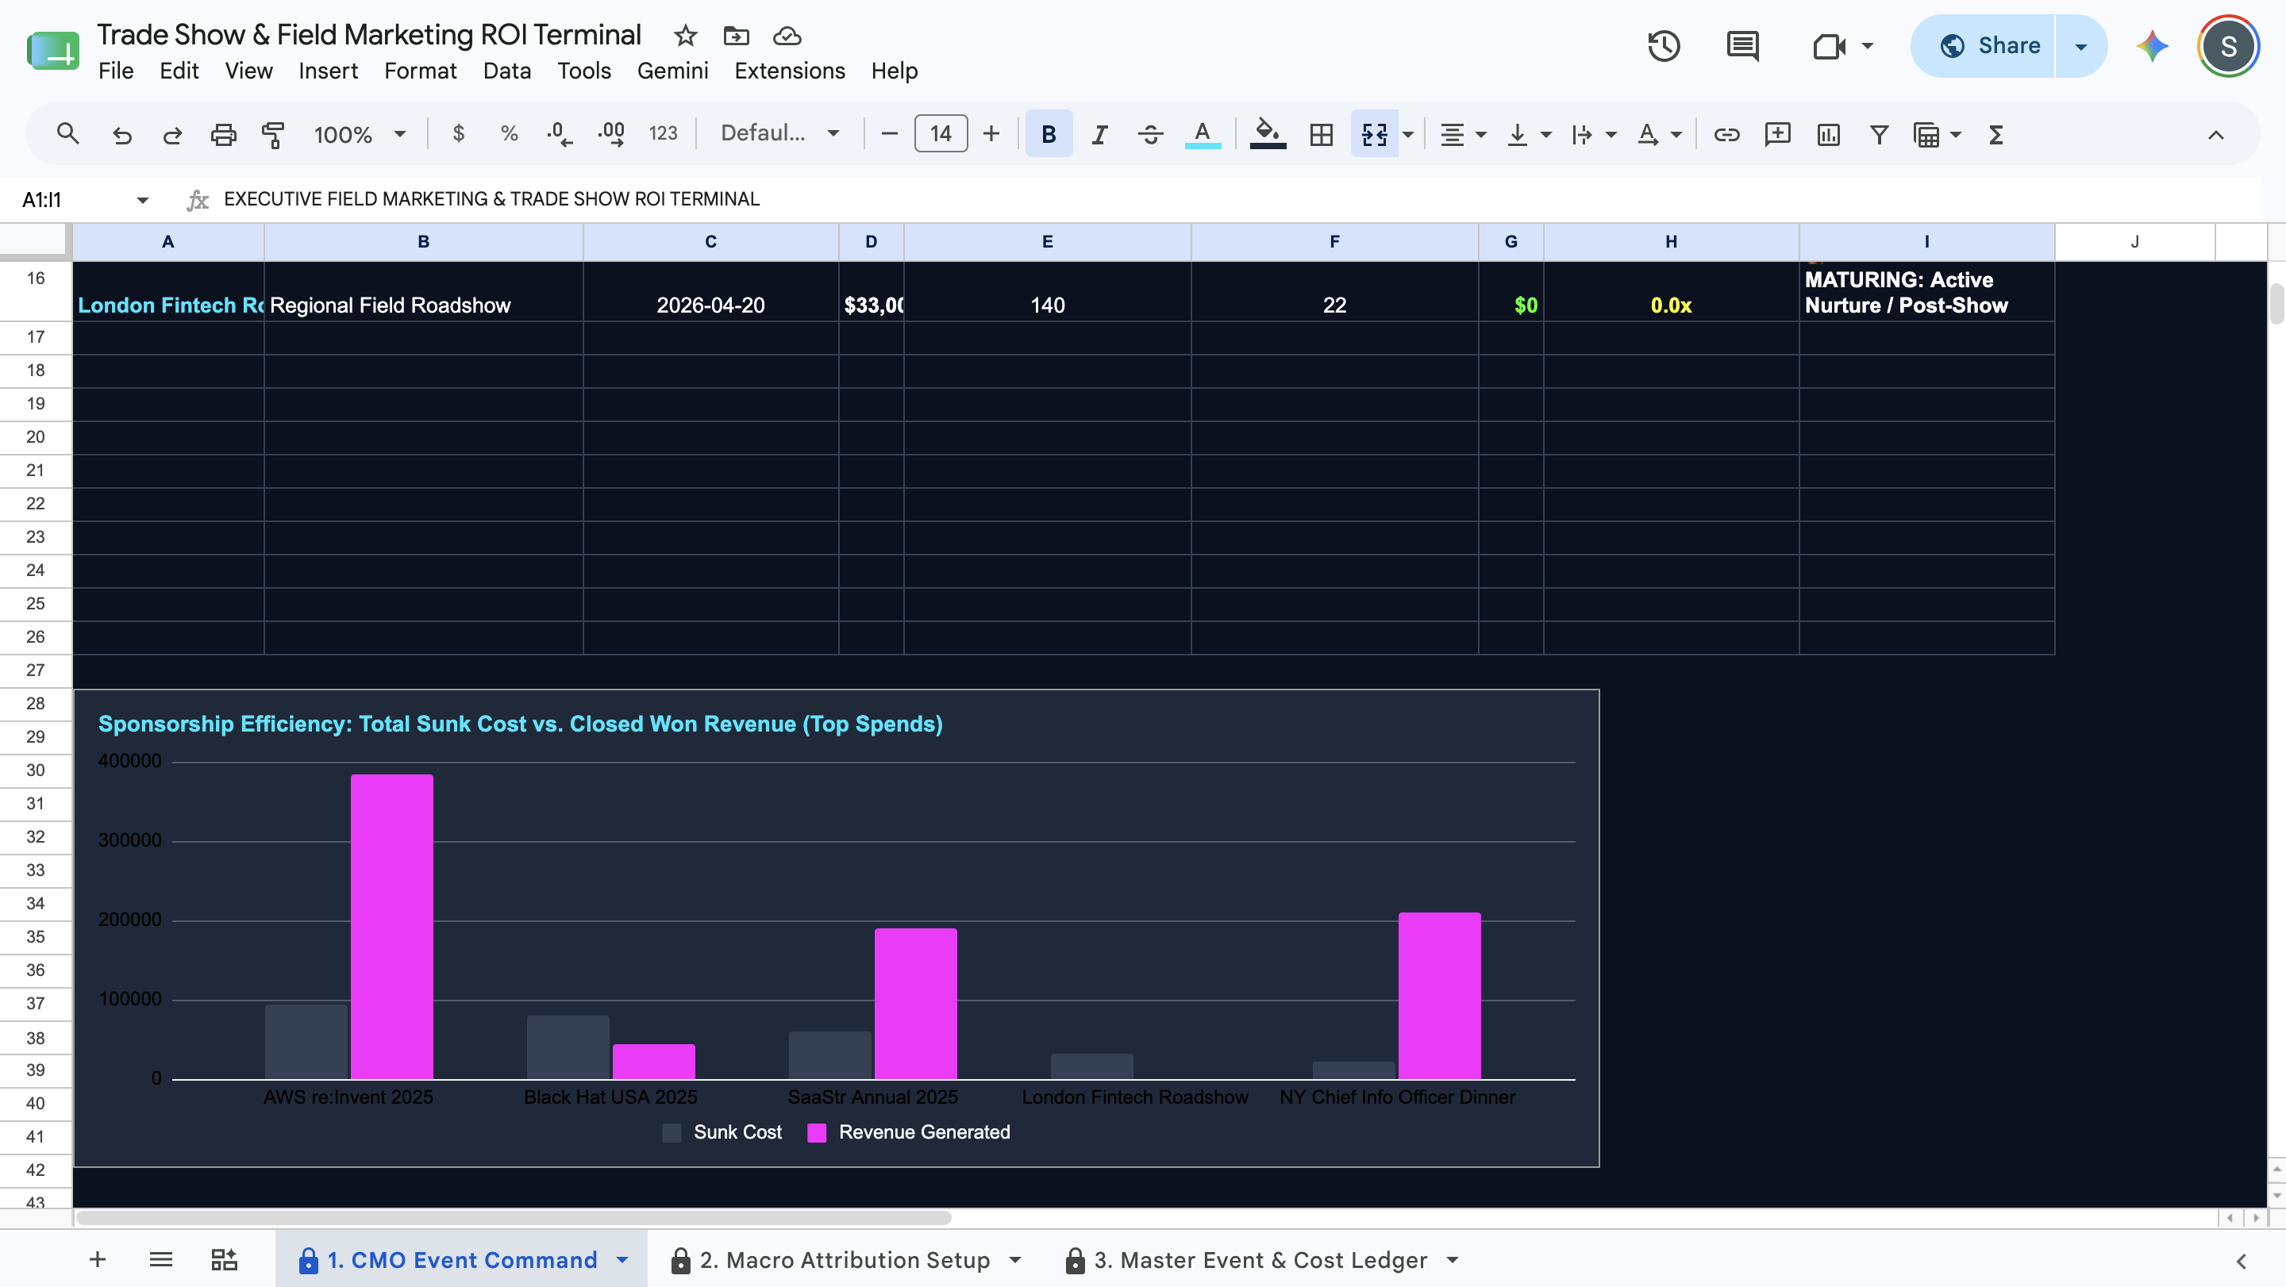The width and height of the screenshot is (2286, 1287).
Task: Add a new sheet
Action: click(98, 1259)
